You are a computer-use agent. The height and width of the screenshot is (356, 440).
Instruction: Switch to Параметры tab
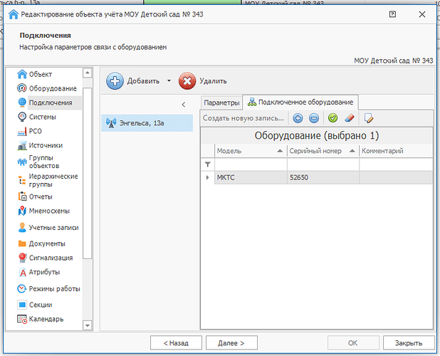pyautogui.click(x=221, y=103)
